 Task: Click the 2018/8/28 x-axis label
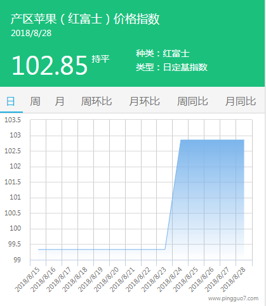233,279
